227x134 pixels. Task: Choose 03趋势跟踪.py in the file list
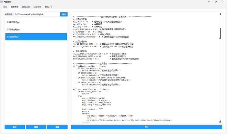point(36,37)
